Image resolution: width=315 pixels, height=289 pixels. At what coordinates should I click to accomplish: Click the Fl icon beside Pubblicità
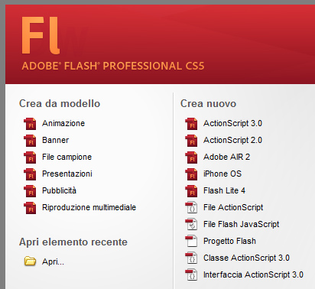[30, 191]
